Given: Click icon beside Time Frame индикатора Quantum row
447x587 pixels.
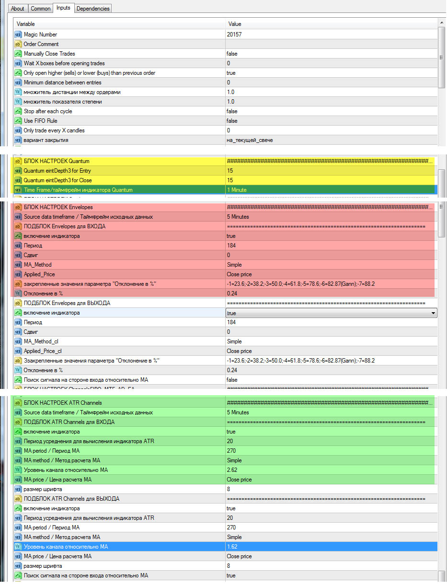Looking at the screenshot, I should [18, 190].
